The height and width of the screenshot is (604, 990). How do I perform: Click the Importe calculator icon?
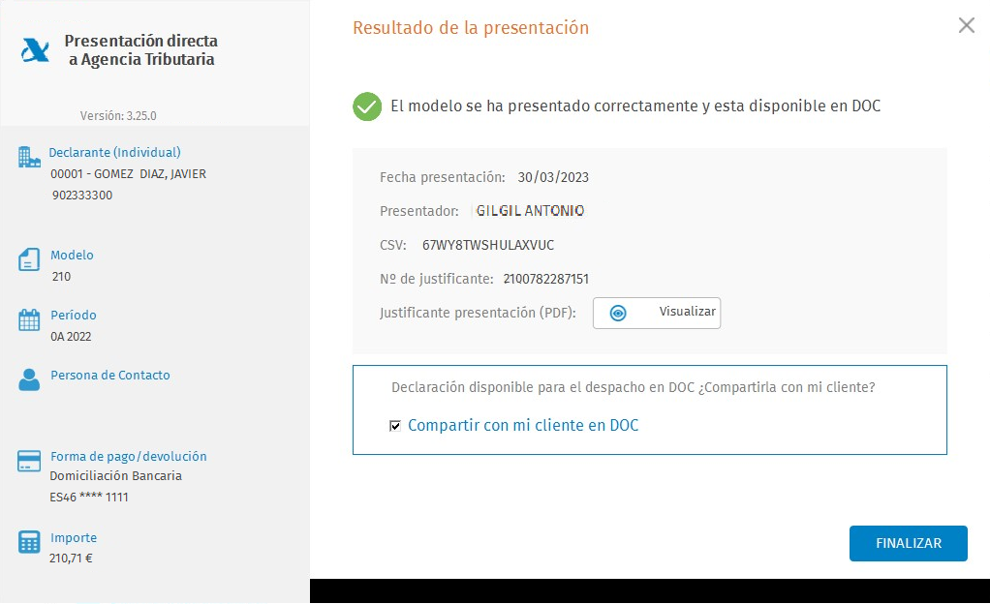(x=29, y=541)
